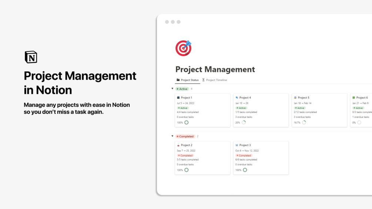Screen dimensions: 372x209
Task: Click '1/5 tasks completed' text
Action: [x=246, y=112]
